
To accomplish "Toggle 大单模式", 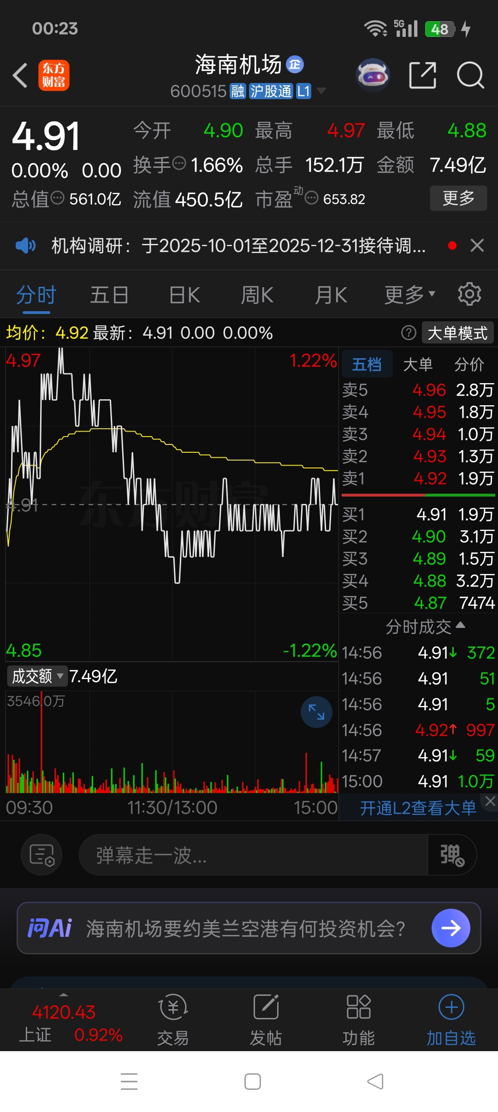I will [457, 333].
